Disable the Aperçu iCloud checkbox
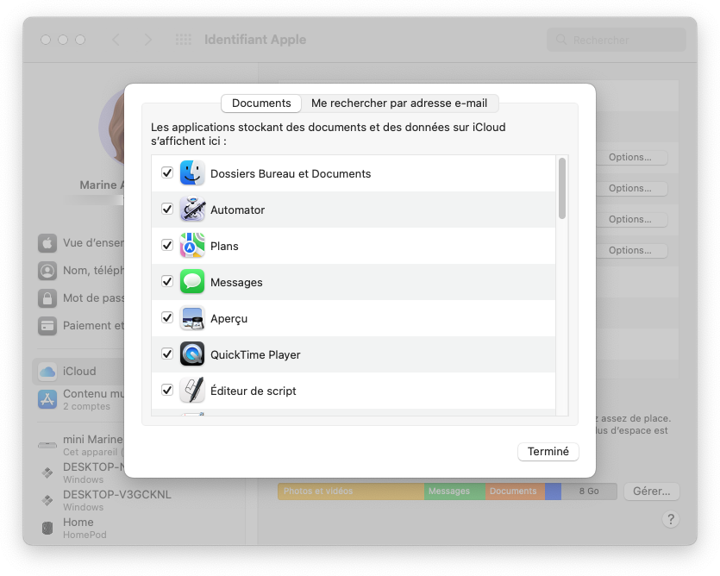Screen dimensions: 720x576 (x=166, y=317)
